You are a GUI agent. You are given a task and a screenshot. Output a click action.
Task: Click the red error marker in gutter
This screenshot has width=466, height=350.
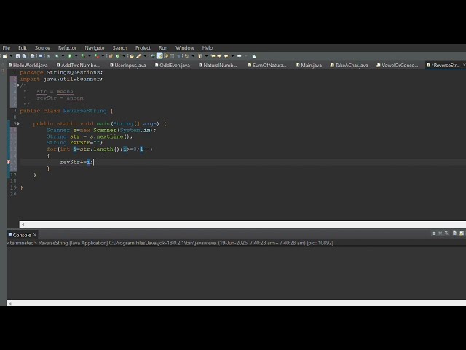(9, 162)
